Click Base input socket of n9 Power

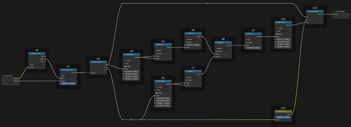245,45
